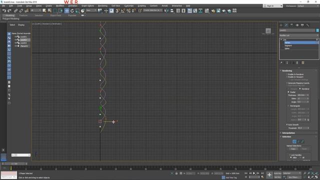Choose Rectangular Selection Region icon
This screenshot has height=180, width=320.
tap(55, 11)
